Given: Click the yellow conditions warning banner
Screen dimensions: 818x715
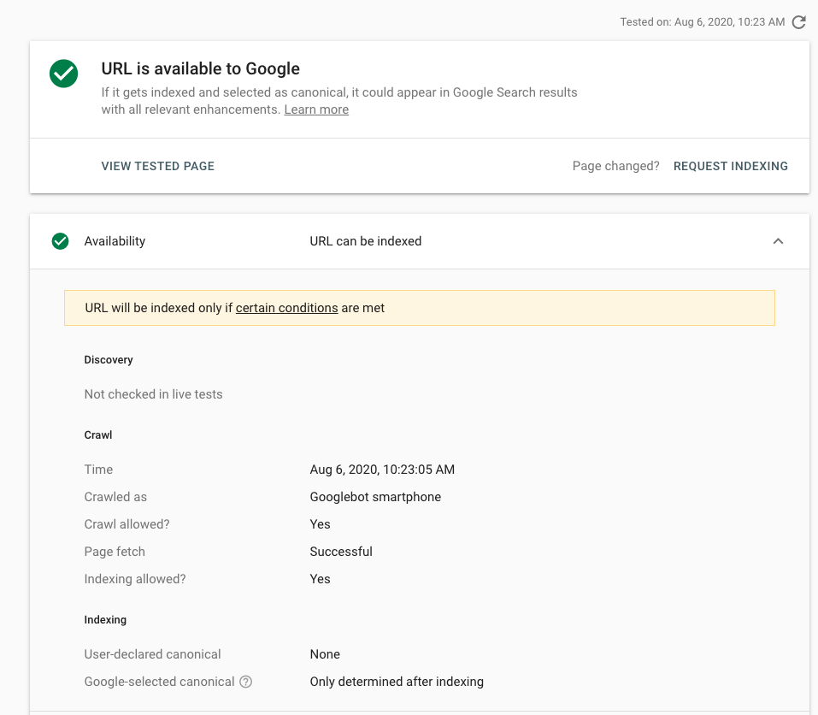Looking at the screenshot, I should [419, 307].
